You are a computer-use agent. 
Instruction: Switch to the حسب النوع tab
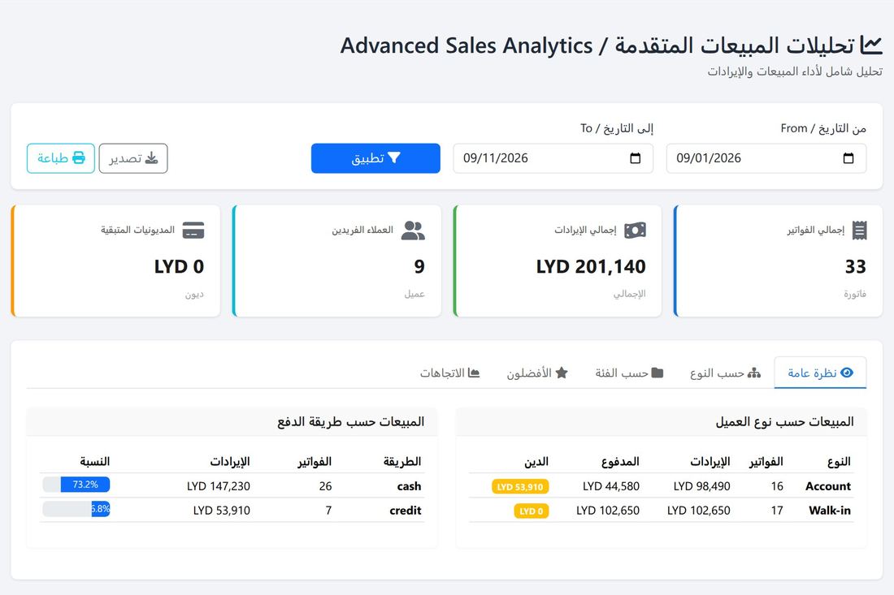click(725, 373)
